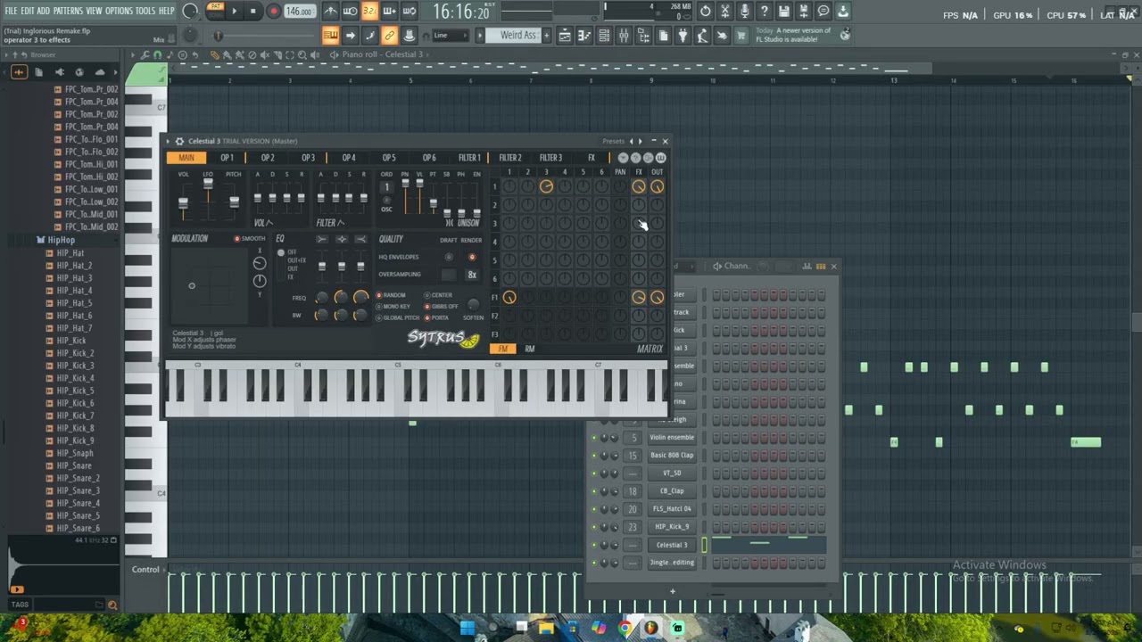The image size is (1142, 642).
Task: Open the FILE menu
Action: (x=11, y=11)
